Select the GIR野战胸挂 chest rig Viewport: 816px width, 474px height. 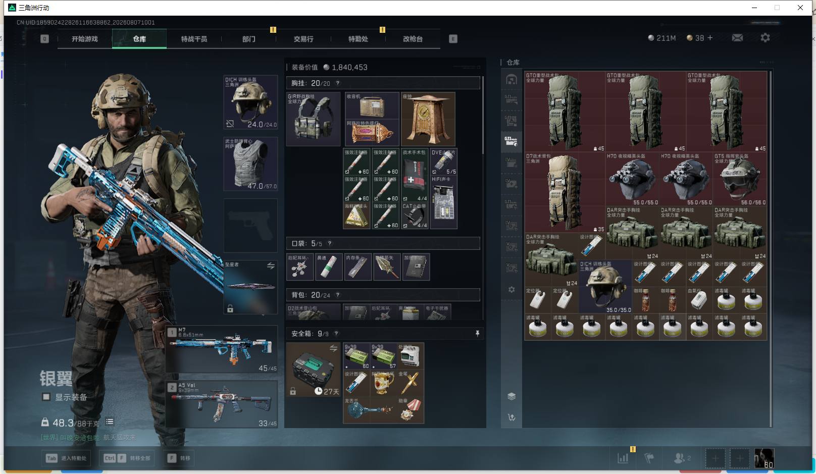(314, 119)
